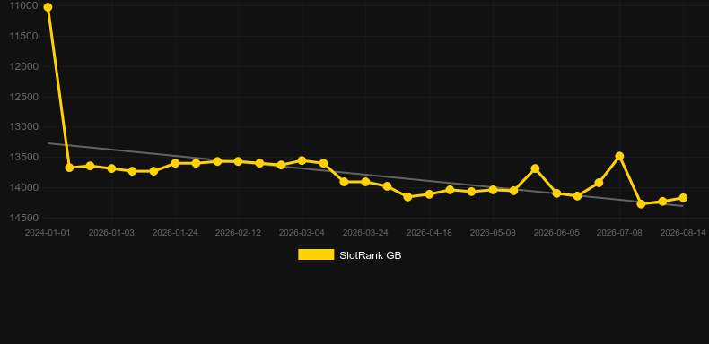Screen dimensions: 709x344
Task: Click the x-axis label 2026-08-14
Action: (x=683, y=233)
